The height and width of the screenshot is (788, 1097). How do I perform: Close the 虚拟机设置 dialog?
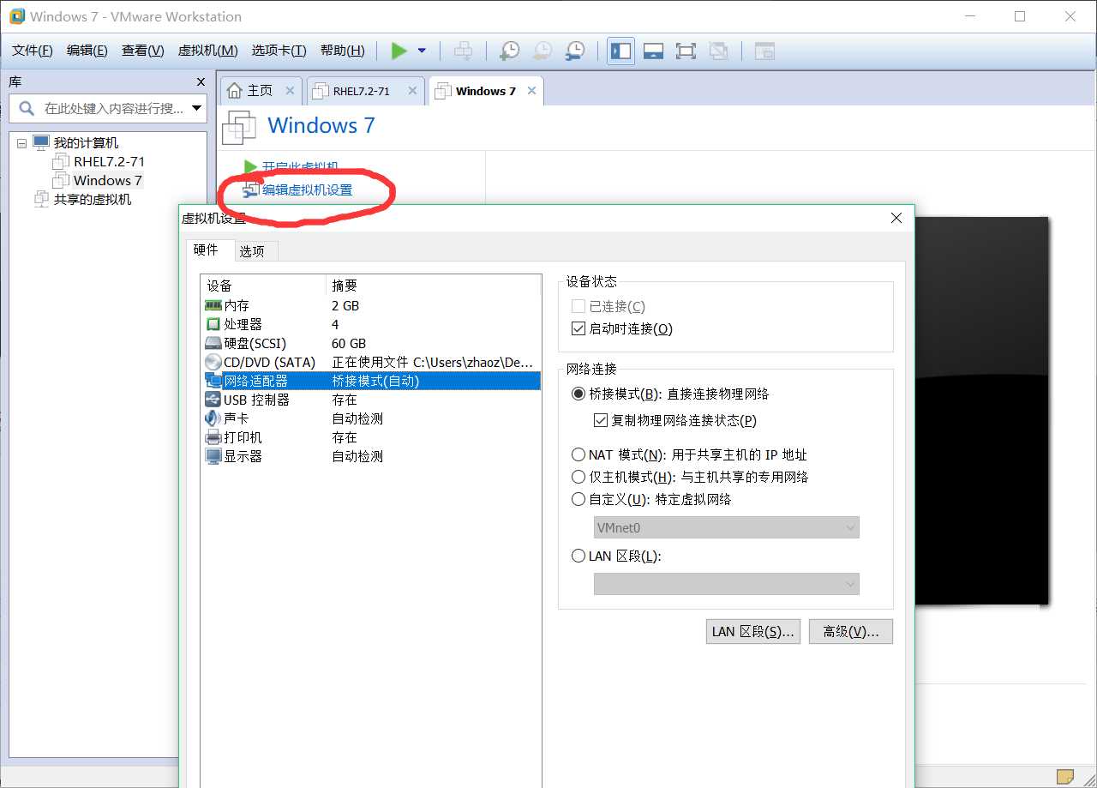click(896, 219)
